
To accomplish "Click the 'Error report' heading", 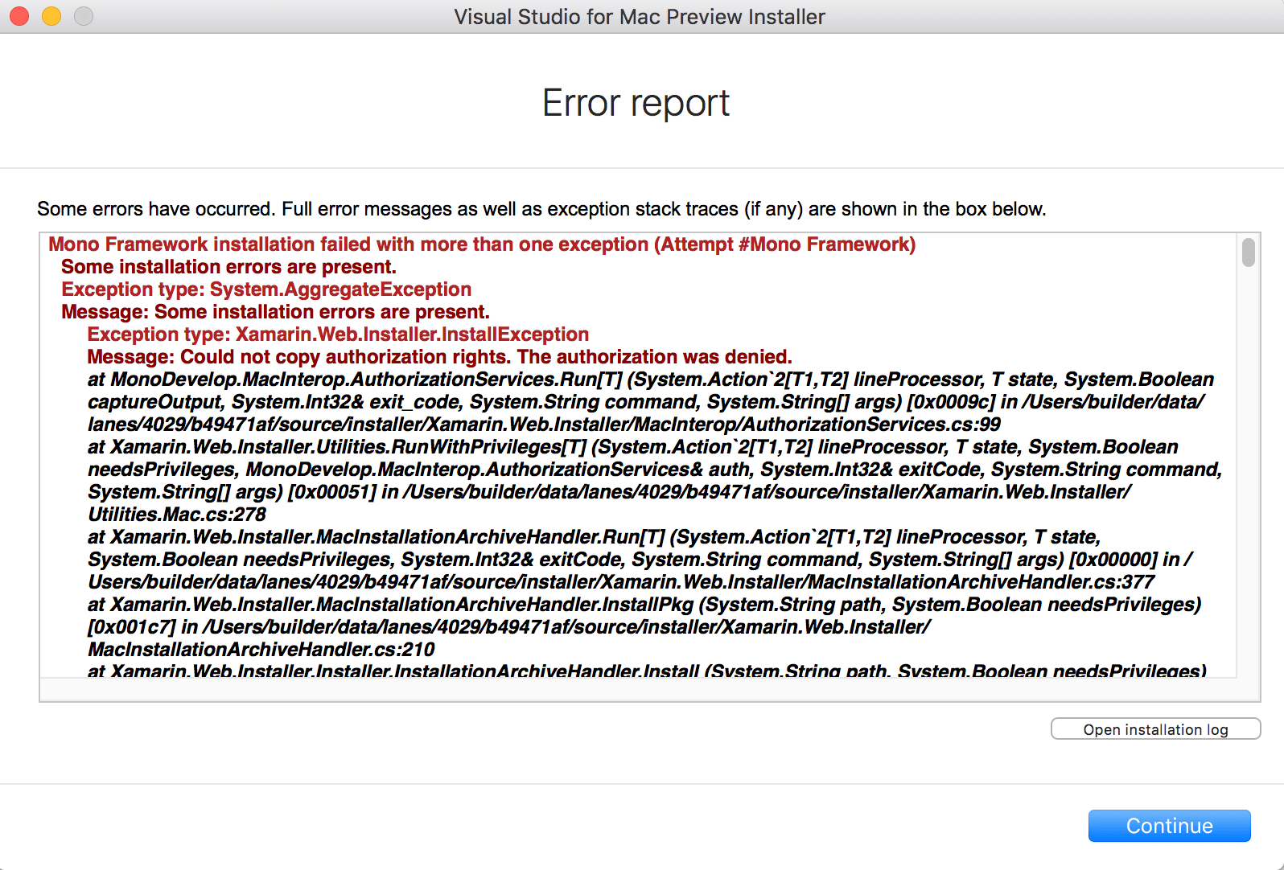I will pyautogui.click(x=636, y=103).
